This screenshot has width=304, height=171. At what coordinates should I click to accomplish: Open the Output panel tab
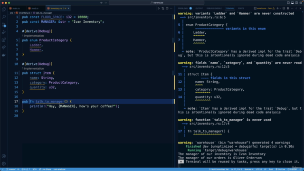199,9
